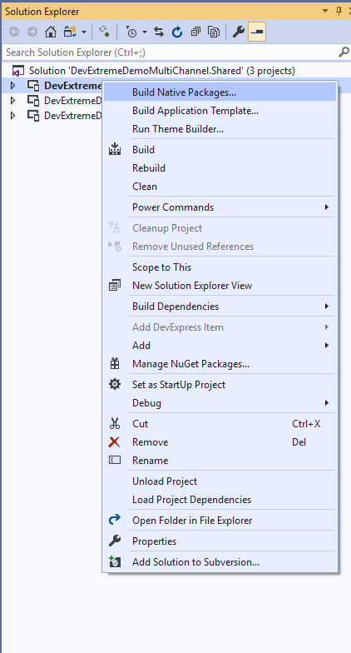351x653 pixels.
Task: Toggle the auto-hide pin of Solution Explorer
Action: [339, 11]
